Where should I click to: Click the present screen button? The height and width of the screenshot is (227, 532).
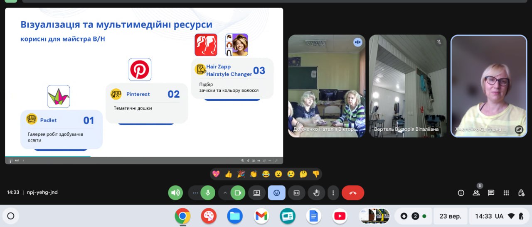pos(256,193)
